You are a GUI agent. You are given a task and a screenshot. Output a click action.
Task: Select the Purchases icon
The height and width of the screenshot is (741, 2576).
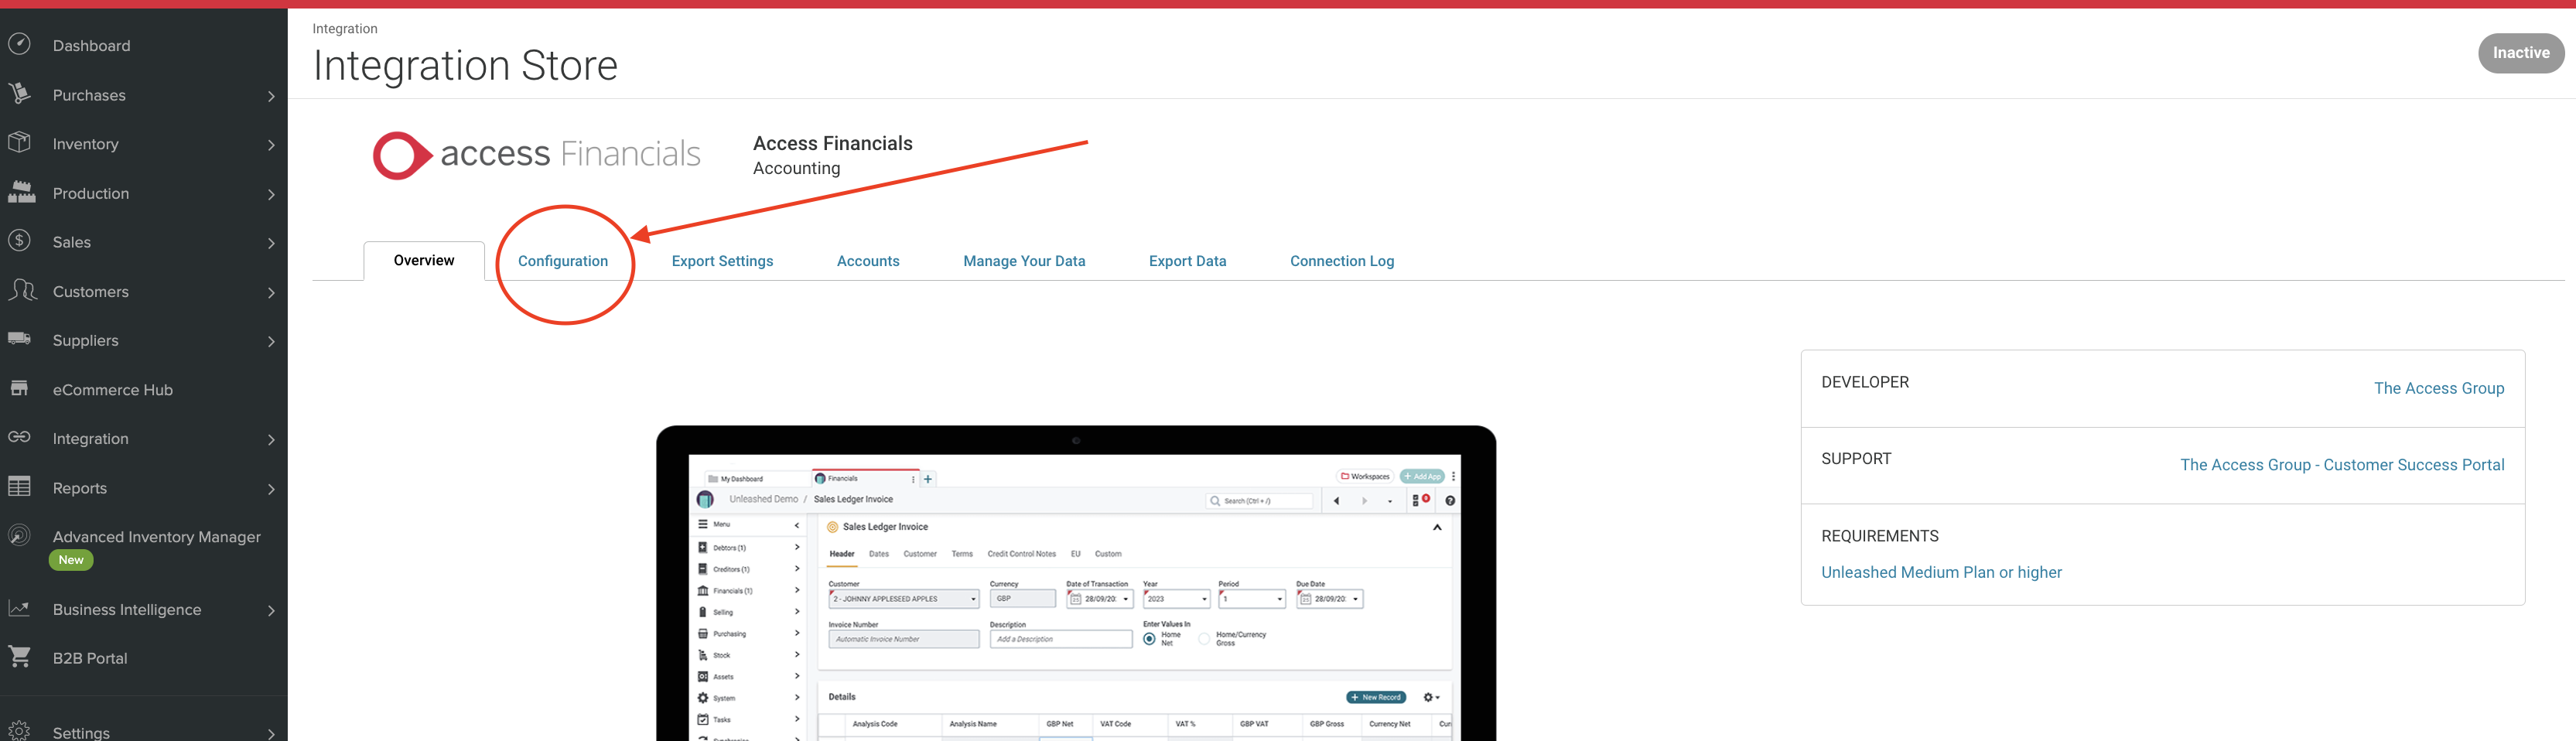[x=20, y=93]
